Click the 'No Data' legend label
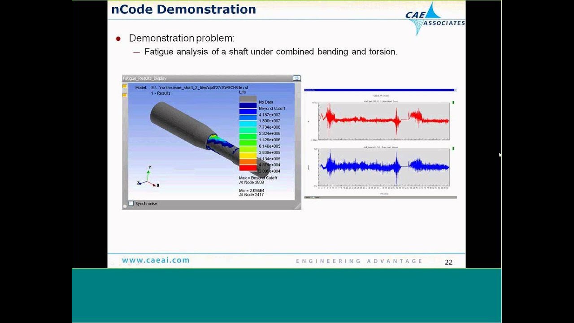Image resolution: width=574 pixels, height=323 pixels. point(266,102)
